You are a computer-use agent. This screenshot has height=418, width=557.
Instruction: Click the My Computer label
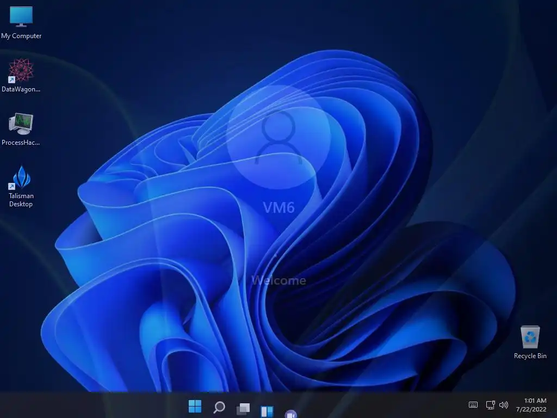[21, 36]
